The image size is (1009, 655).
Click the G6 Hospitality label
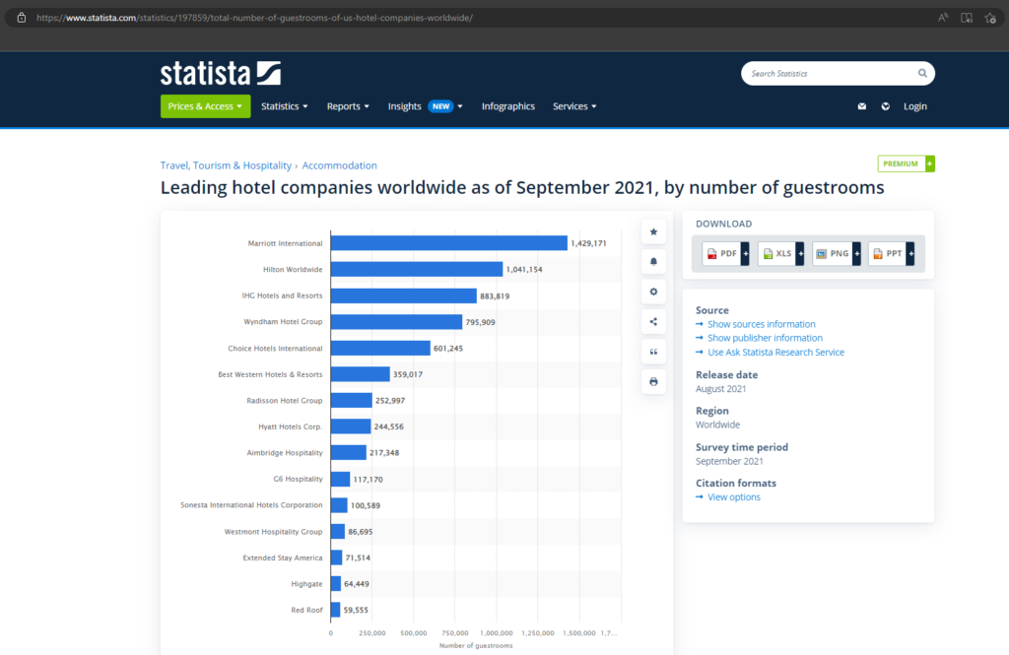pos(298,479)
